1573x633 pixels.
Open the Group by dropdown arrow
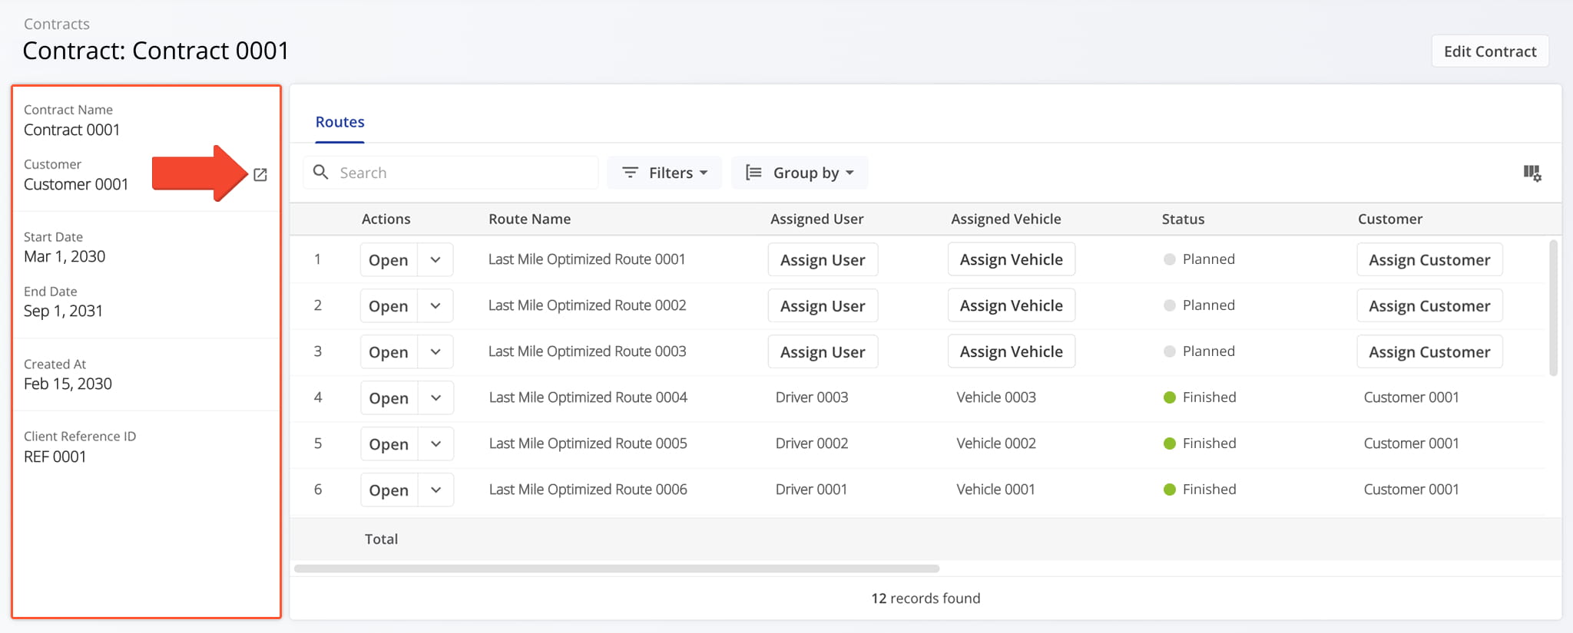pos(849,173)
